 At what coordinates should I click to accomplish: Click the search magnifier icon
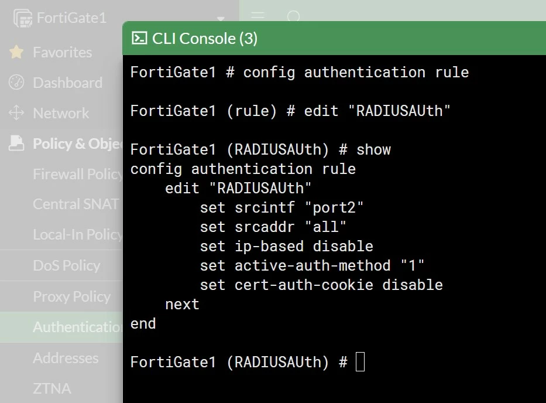pyautogui.click(x=294, y=16)
